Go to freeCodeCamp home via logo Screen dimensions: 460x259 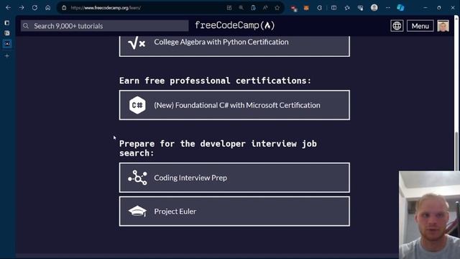tap(235, 26)
